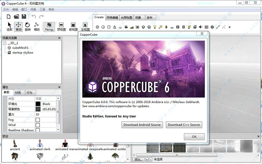Enable the Realtime Shadows checkbox
Viewport: 262px width, 164px height.
(x=38, y=130)
